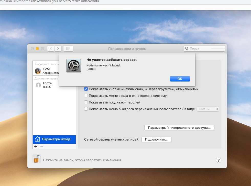Click the label Сетевой сервер учетных записей:
The width and height of the screenshot is (251, 186).
[x=112, y=139]
